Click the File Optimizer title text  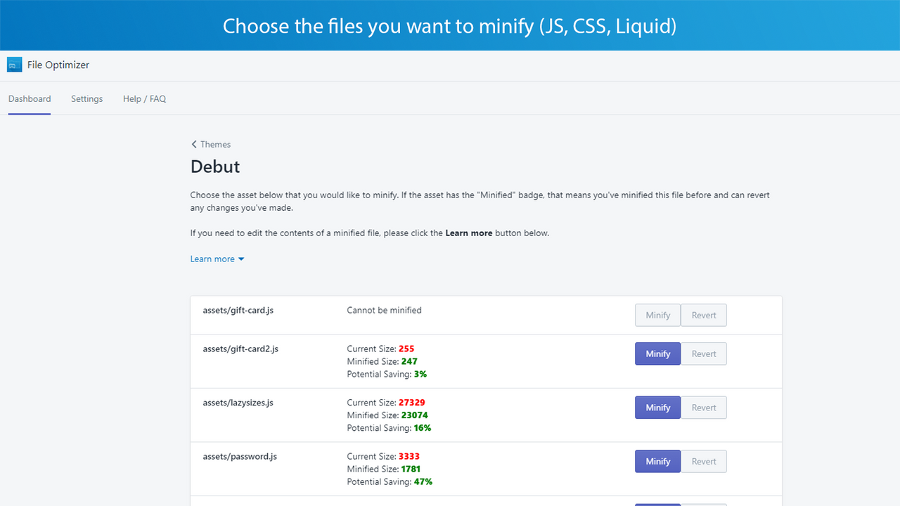point(58,65)
